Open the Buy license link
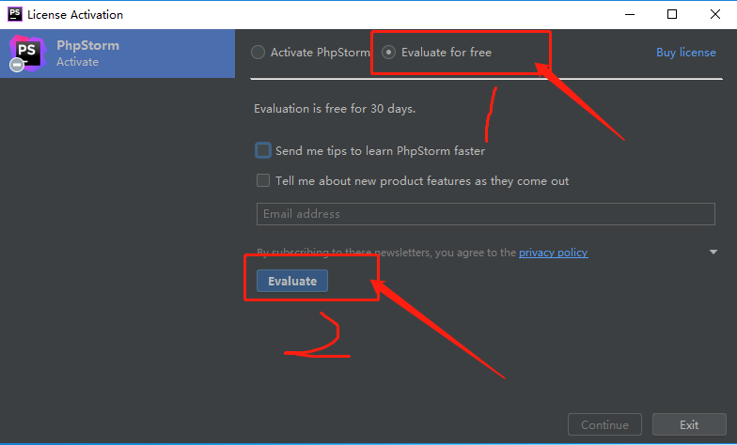 tap(686, 53)
